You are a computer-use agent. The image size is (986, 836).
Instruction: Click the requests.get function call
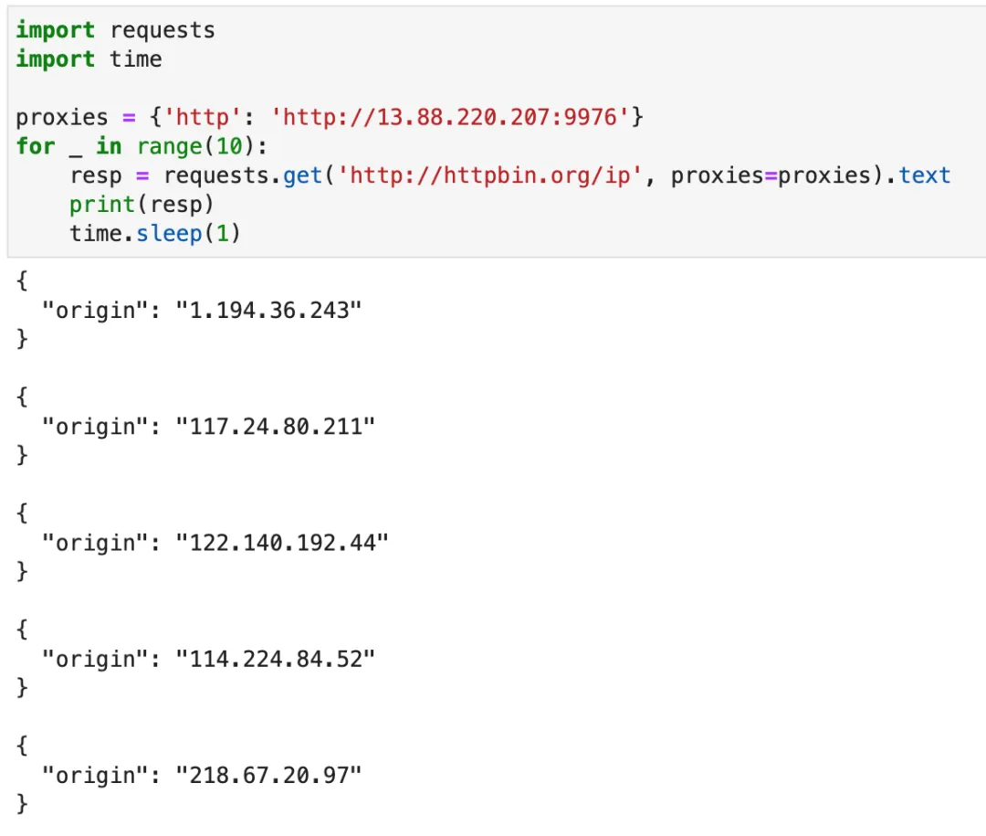pyautogui.click(x=243, y=175)
